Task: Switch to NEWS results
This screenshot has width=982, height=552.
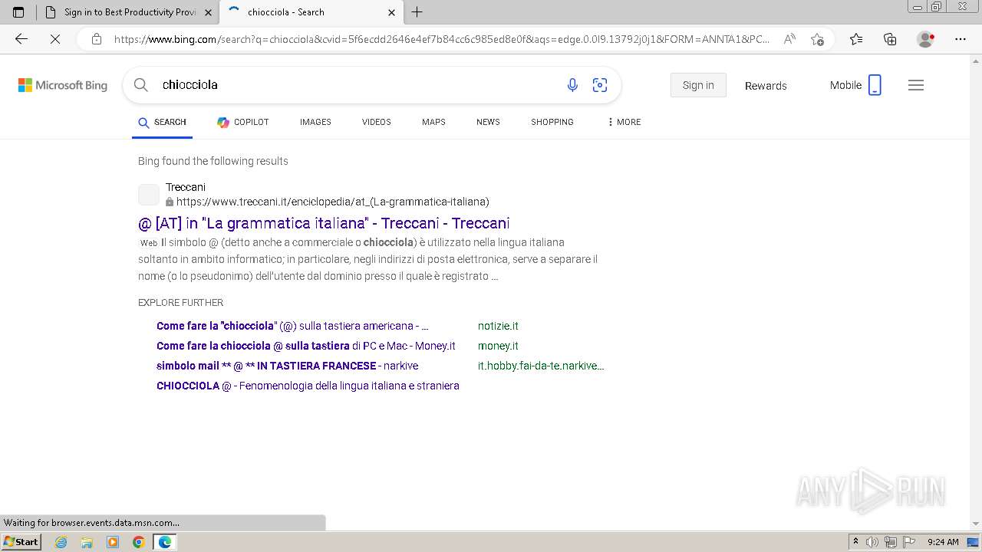Action: [488, 122]
